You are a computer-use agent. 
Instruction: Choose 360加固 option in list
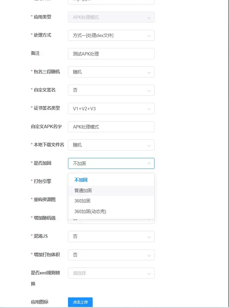click(x=111, y=201)
